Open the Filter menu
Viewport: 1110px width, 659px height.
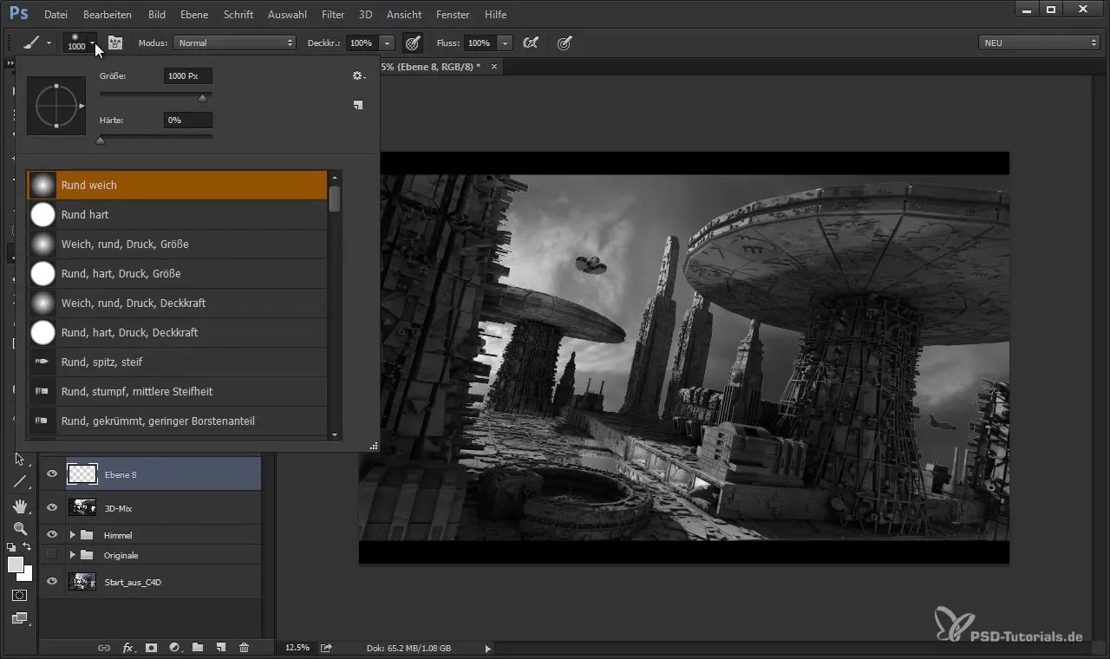[x=333, y=15]
